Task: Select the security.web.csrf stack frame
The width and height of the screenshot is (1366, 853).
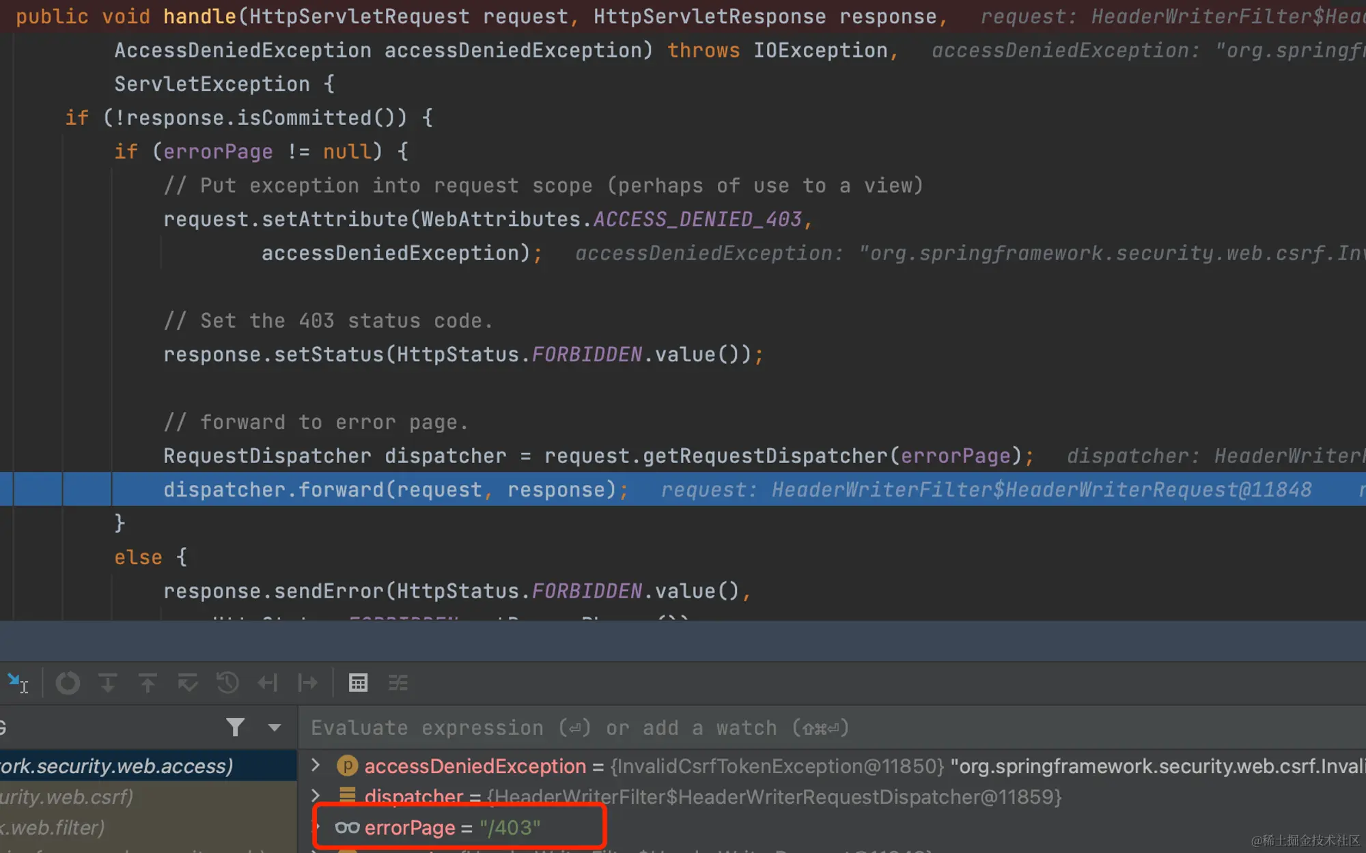Action: click(67, 797)
